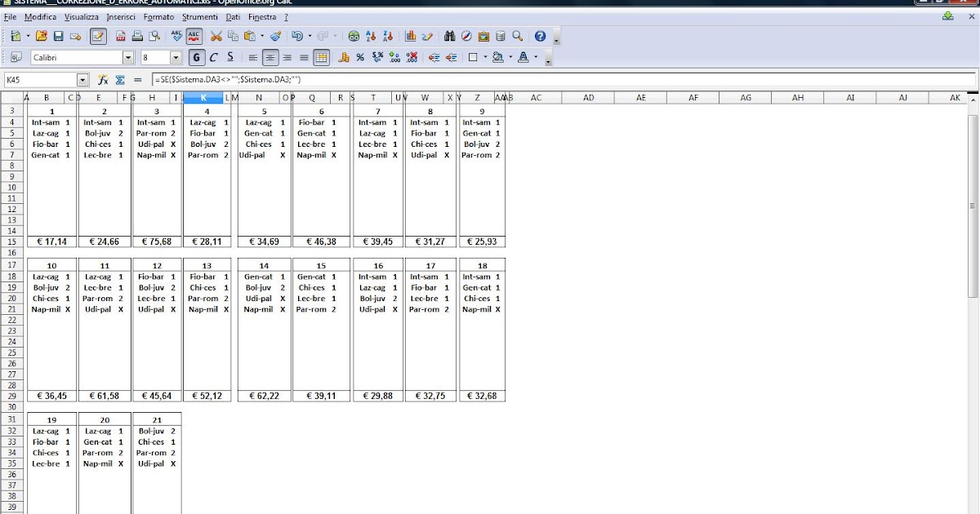
Task: Open the Modifica menu
Action: 41,17
